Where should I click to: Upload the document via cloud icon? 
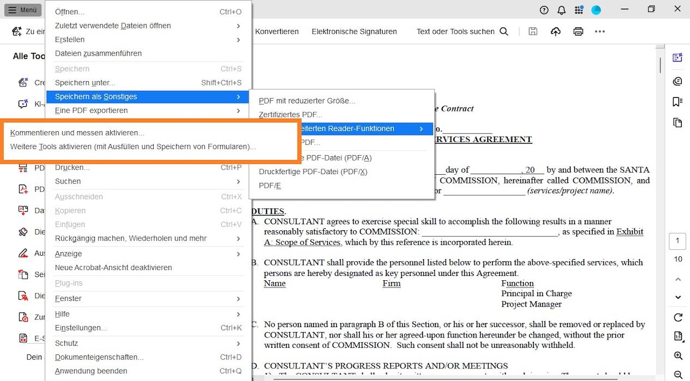[x=555, y=32]
